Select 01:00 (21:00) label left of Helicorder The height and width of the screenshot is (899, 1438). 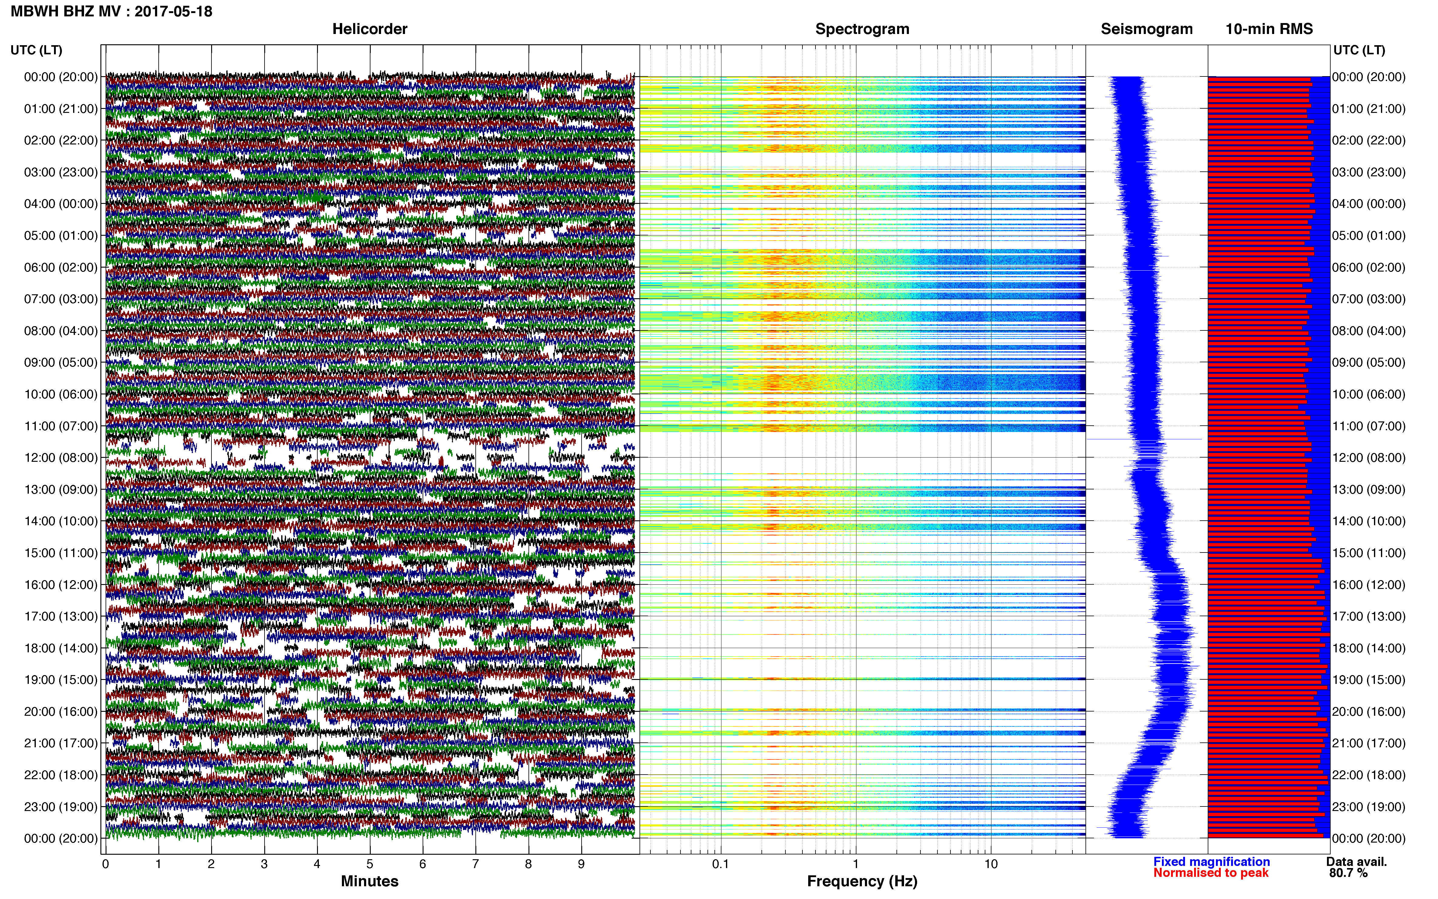coord(61,109)
